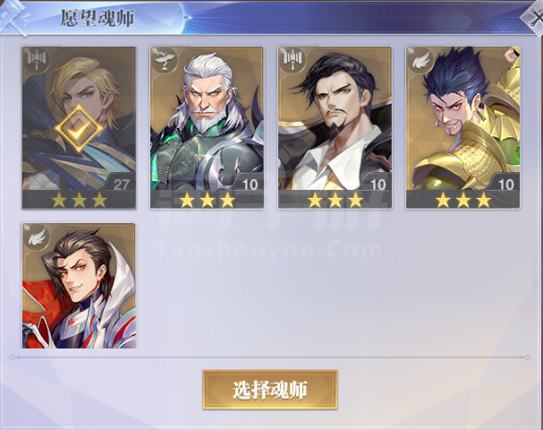Click the 愿望魂师 title header
This screenshot has height=430, width=543.
point(98,18)
